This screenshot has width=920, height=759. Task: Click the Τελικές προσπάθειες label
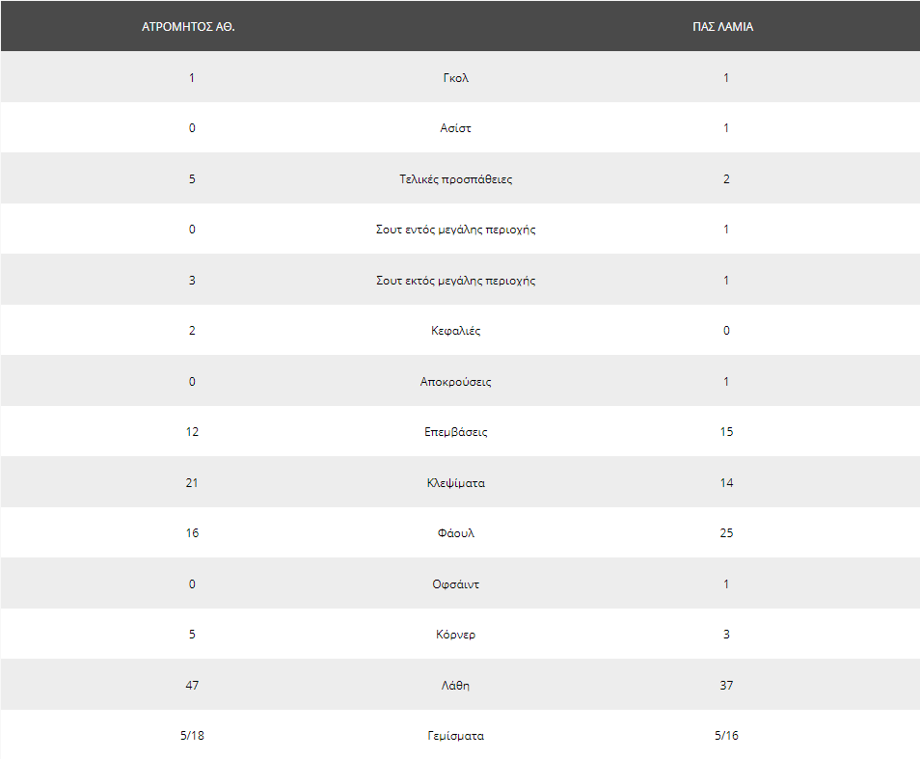(456, 178)
